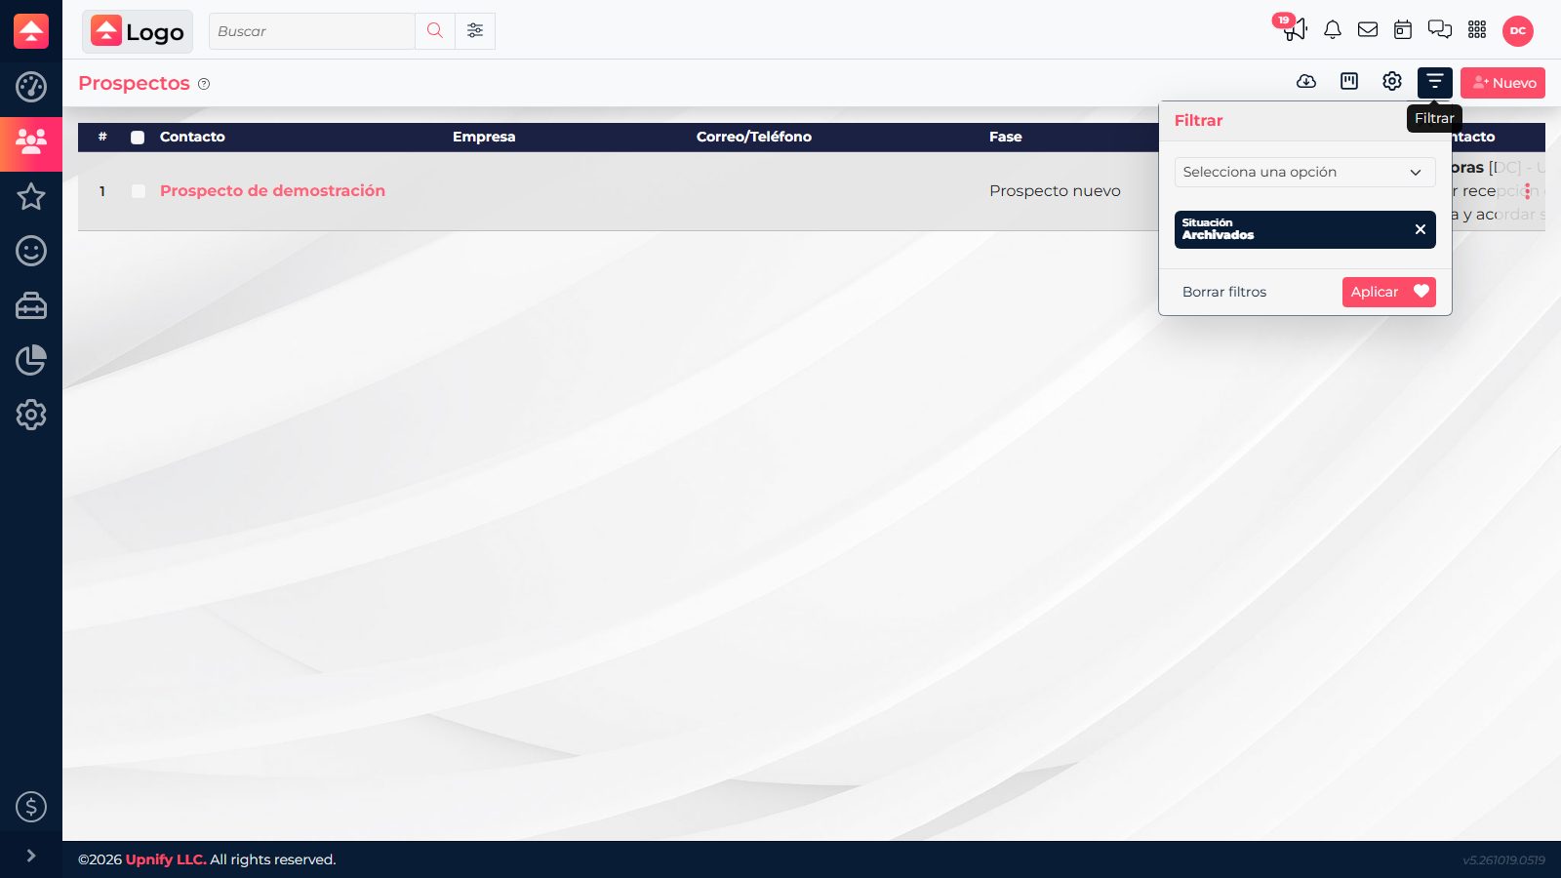
Task: Open the chat bubbles icon
Action: pos(1440,30)
